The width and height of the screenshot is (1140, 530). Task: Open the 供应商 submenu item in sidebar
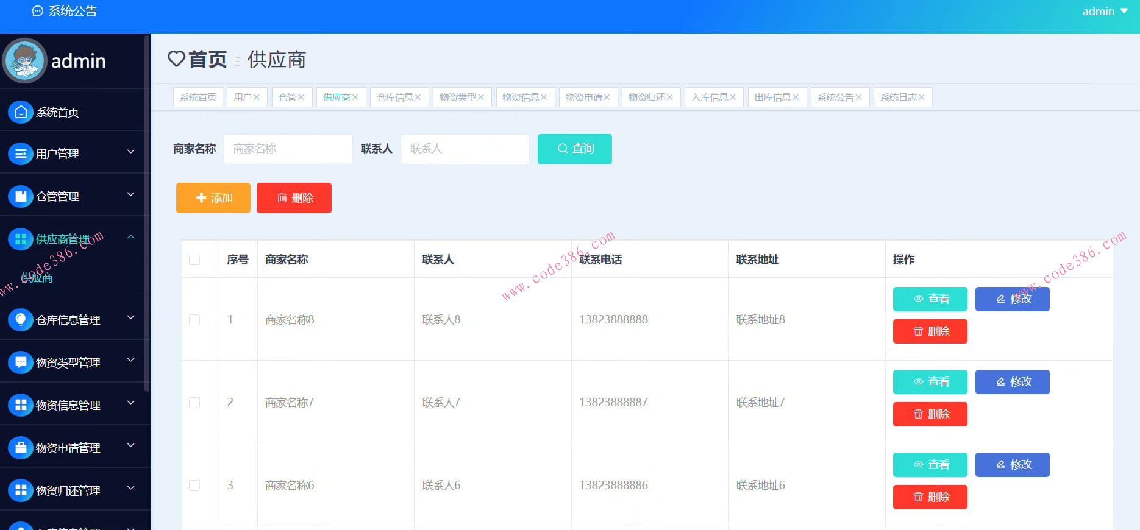click(x=37, y=278)
